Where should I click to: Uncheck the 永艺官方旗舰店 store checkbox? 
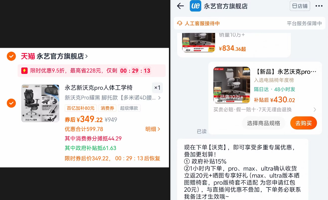pyautogui.click(x=11, y=56)
